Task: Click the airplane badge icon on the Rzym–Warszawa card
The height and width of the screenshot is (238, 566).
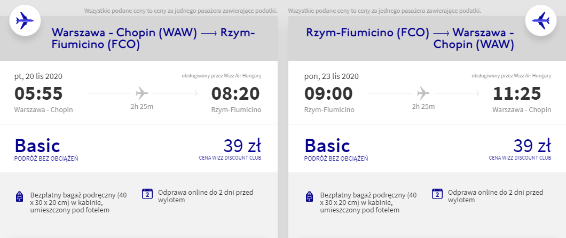Action: coord(541,21)
